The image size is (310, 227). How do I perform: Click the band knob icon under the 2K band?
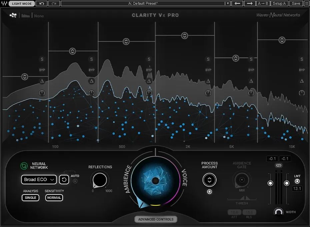tap(208, 93)
